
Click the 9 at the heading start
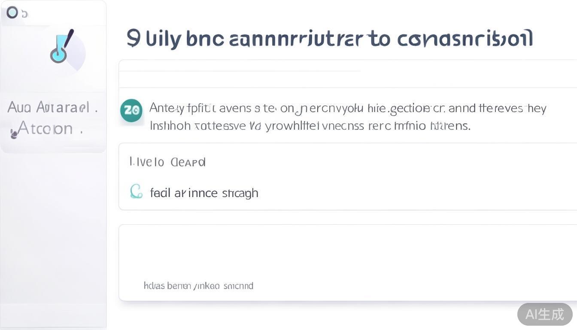[133, 38]
